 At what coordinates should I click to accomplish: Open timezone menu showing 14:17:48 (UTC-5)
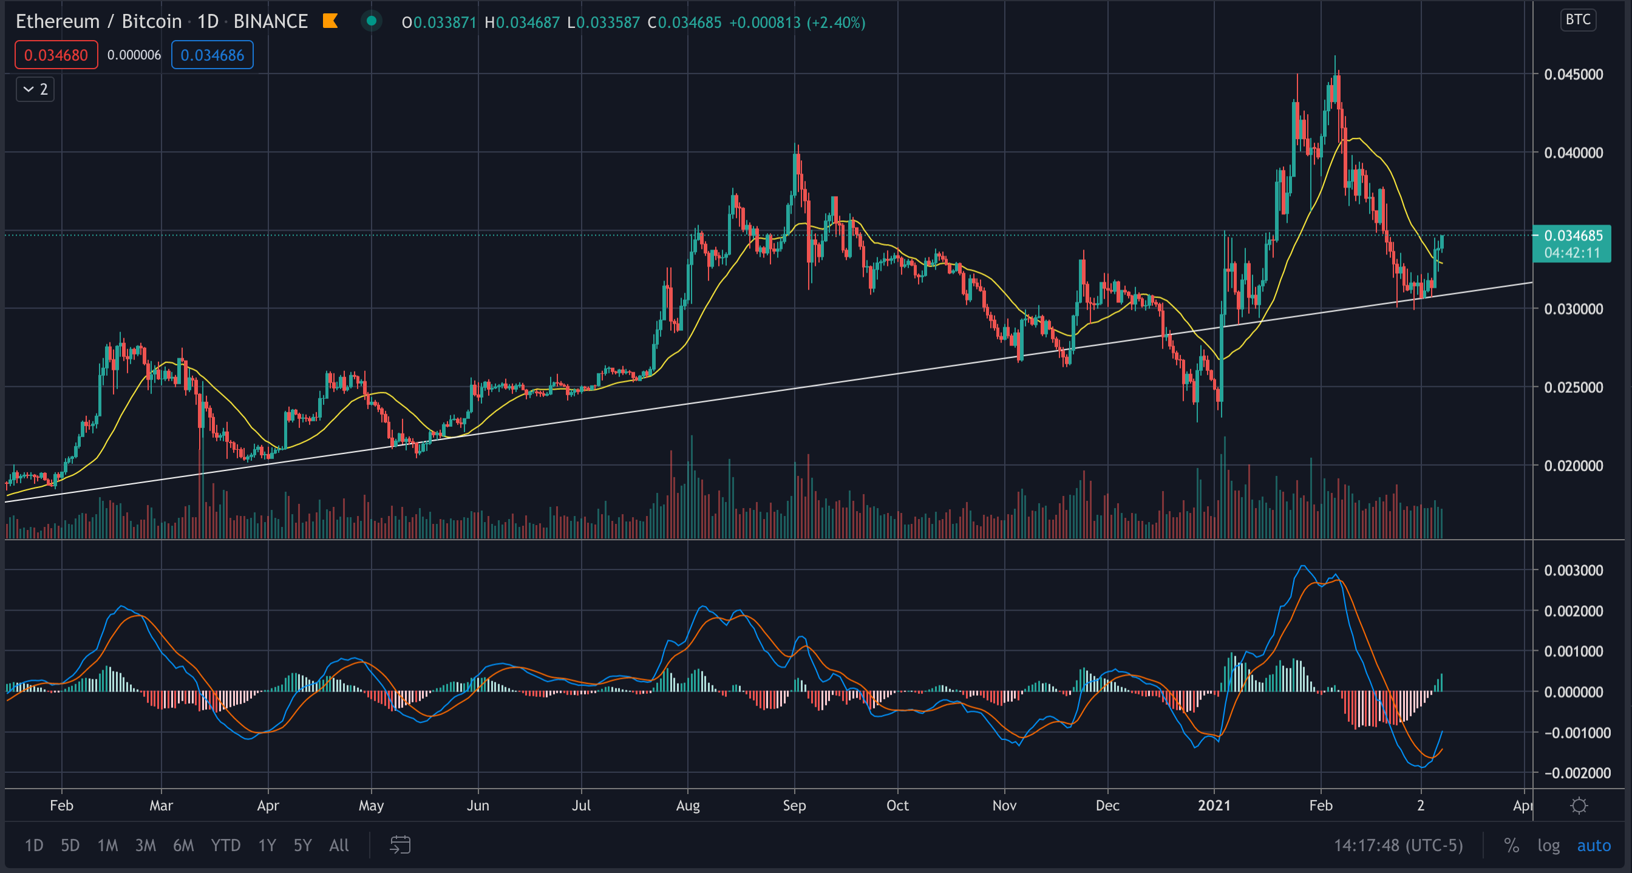tap(1398, 845)
